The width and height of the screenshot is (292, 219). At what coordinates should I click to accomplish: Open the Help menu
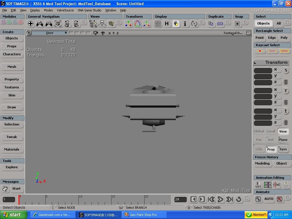pos(123,10)
